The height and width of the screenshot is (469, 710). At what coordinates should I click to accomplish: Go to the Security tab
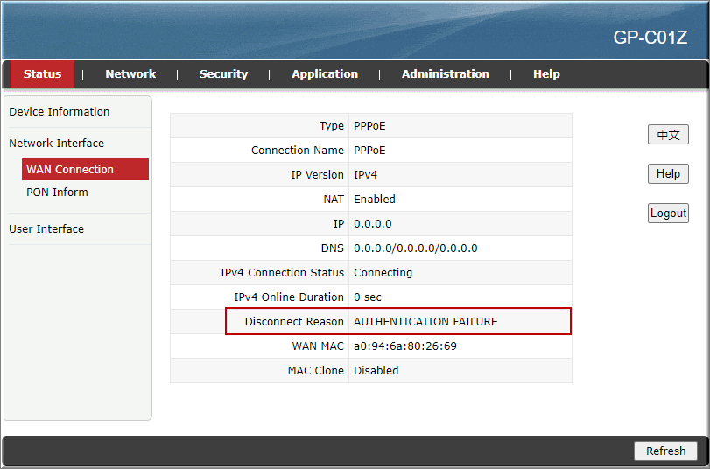point(223,74)
